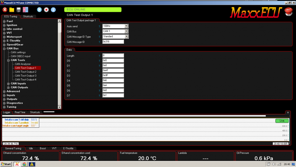Open Windows Start menu
The width and height of the screenshot is (296, 167).
tap(6, 164)
